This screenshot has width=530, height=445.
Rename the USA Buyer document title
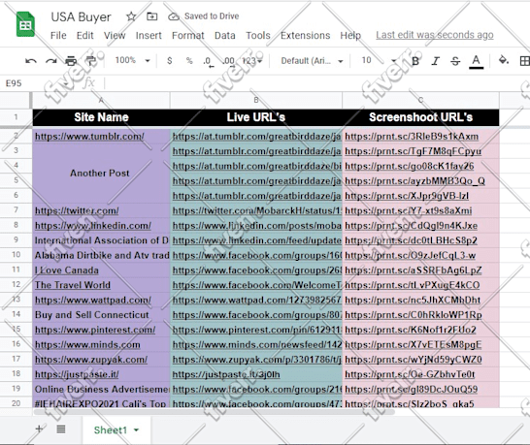[x=81, y=16]
